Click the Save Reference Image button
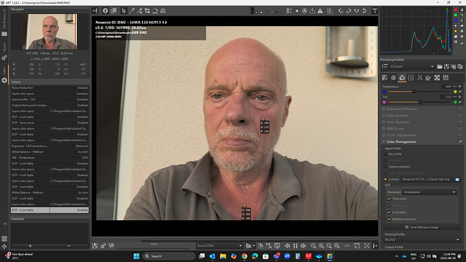 421,228
